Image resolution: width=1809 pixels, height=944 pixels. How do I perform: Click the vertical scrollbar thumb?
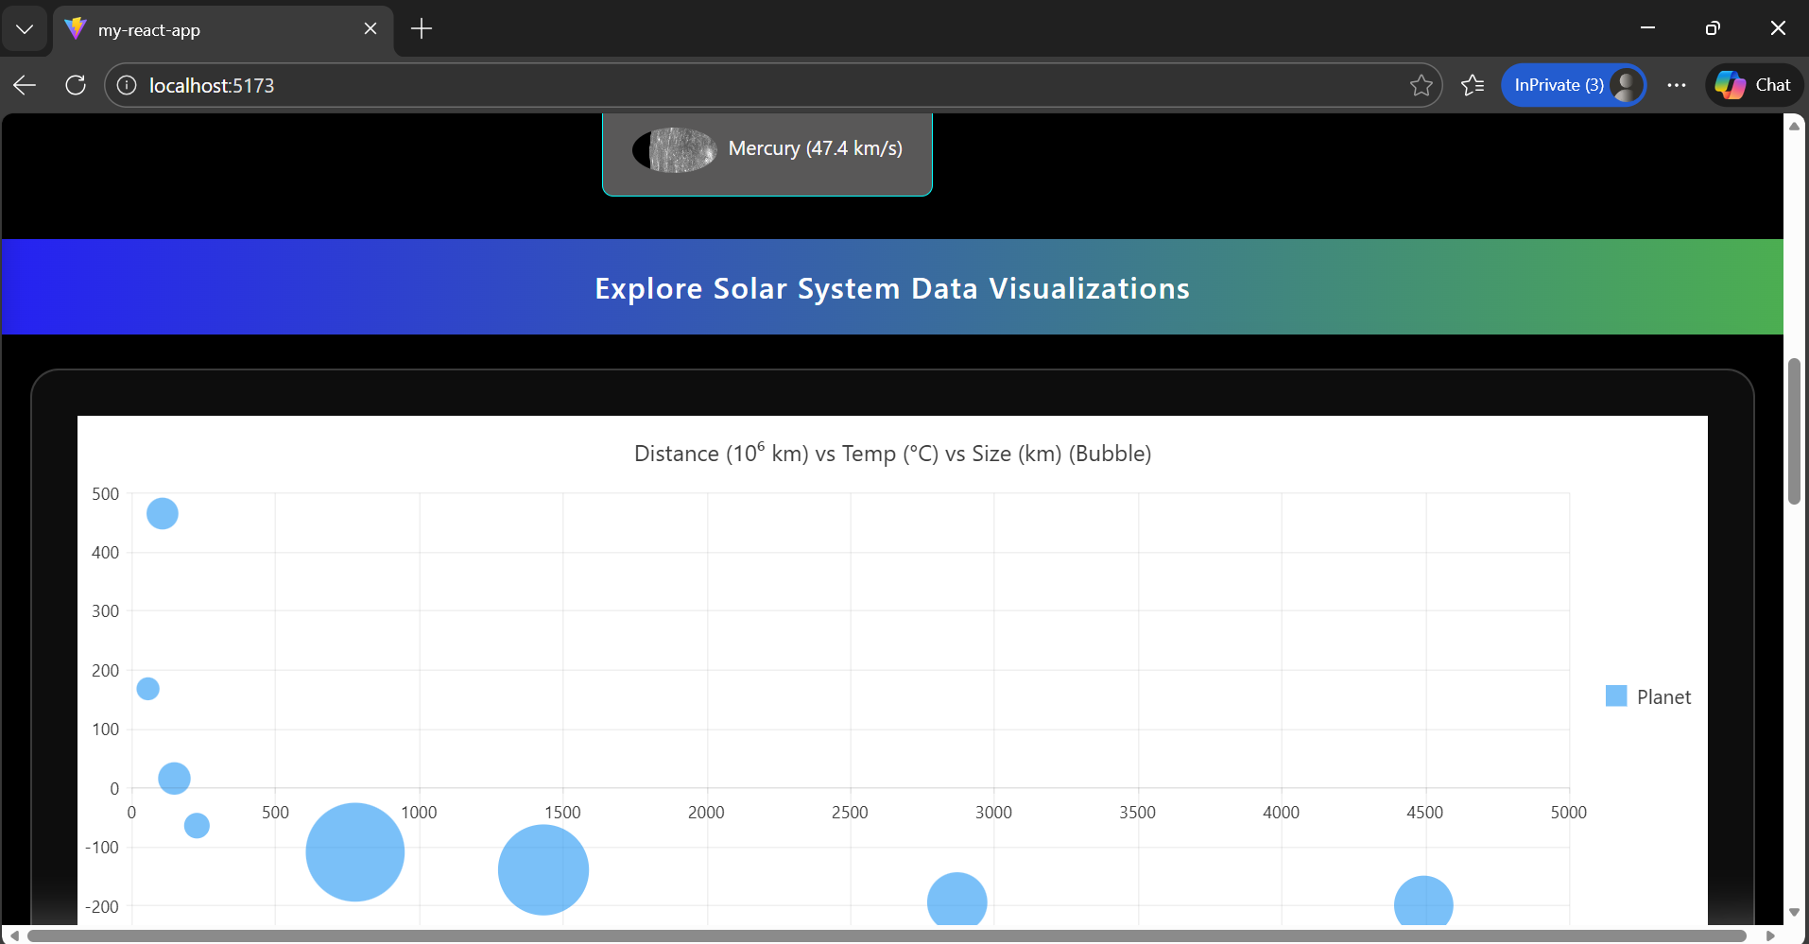(x=1794, y=431)
